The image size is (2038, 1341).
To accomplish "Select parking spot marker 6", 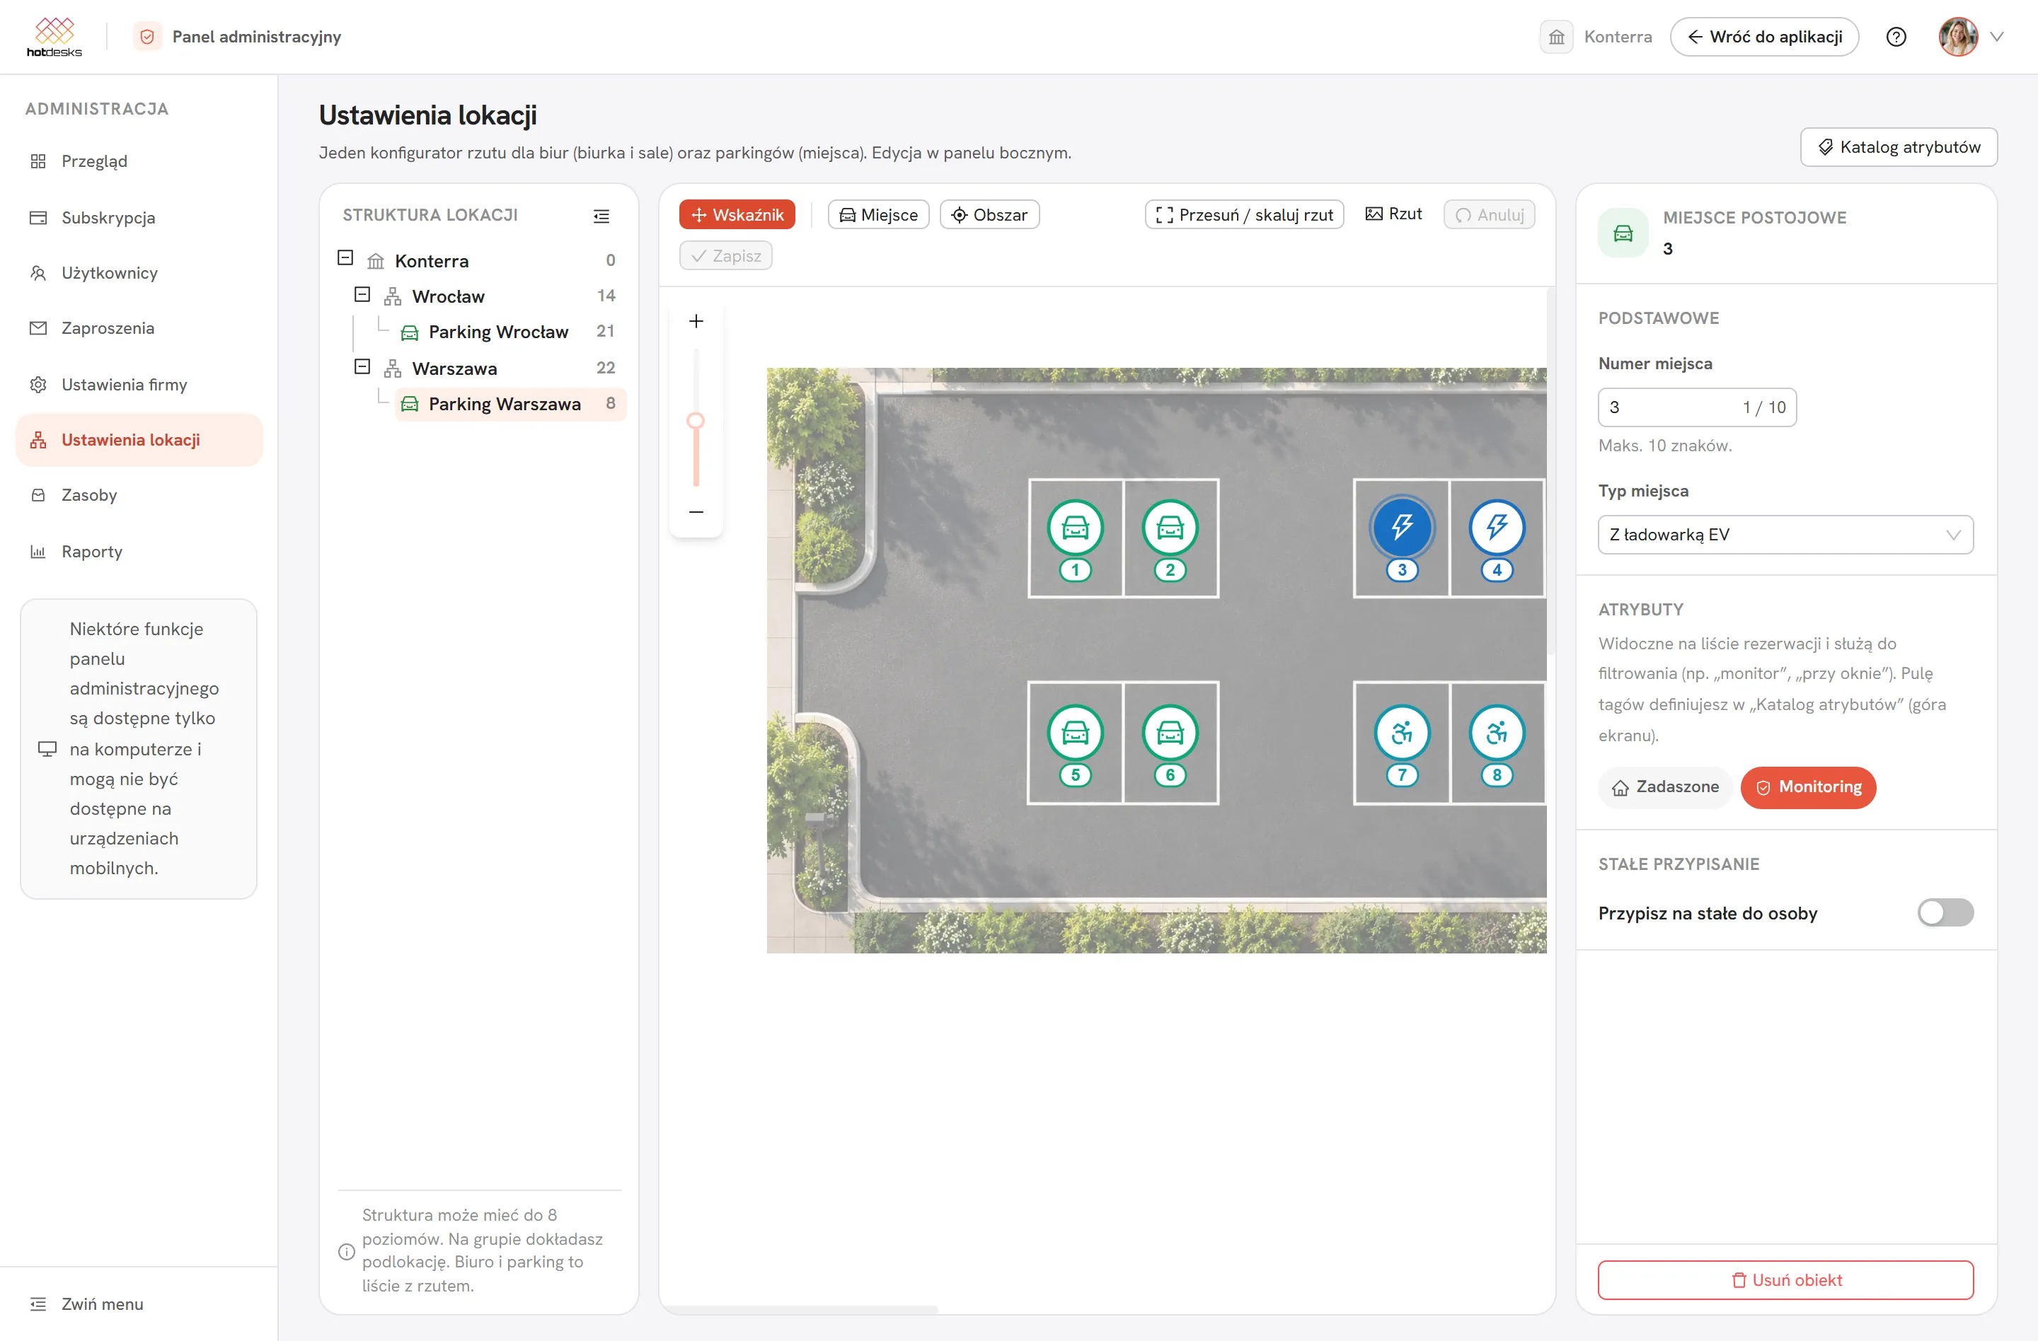I will pyautogui.click(x=1170, y=733).
